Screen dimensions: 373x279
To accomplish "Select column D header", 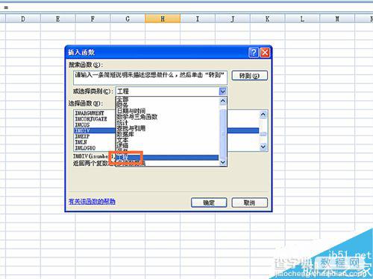I will [23, 19].
